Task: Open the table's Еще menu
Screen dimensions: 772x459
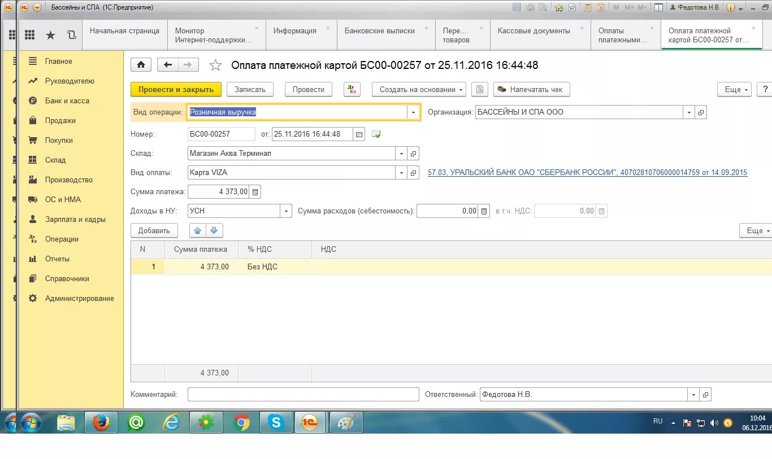Action: (x=756, y=230)
